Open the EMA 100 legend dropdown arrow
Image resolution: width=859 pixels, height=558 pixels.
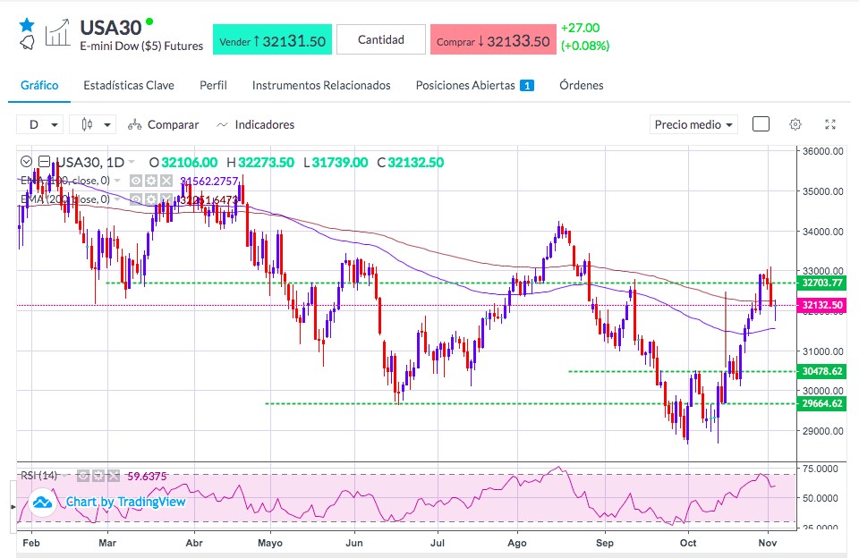pos(117,181)
